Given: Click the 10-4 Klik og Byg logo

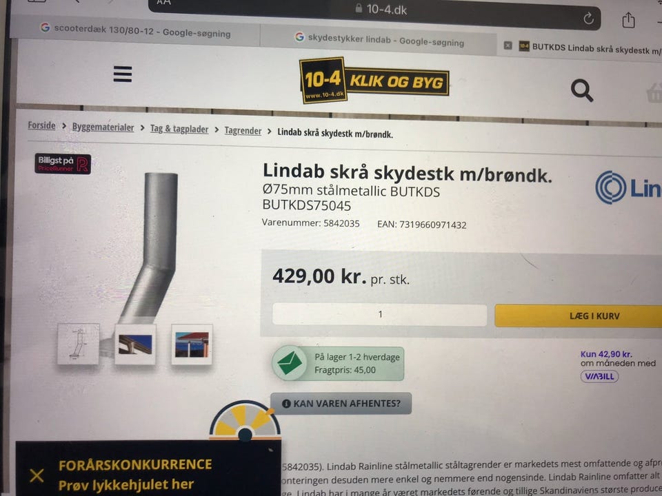Looking at the screenshot, I should pyautogui.click(x=374, y=80).
